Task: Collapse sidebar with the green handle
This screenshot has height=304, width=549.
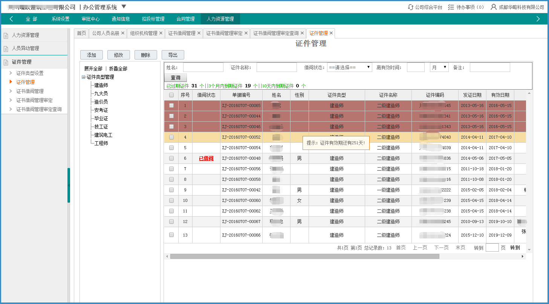Action: click(69, 185)
